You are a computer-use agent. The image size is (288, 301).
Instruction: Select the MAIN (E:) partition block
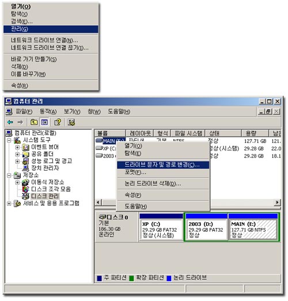(x=253, y=226)
